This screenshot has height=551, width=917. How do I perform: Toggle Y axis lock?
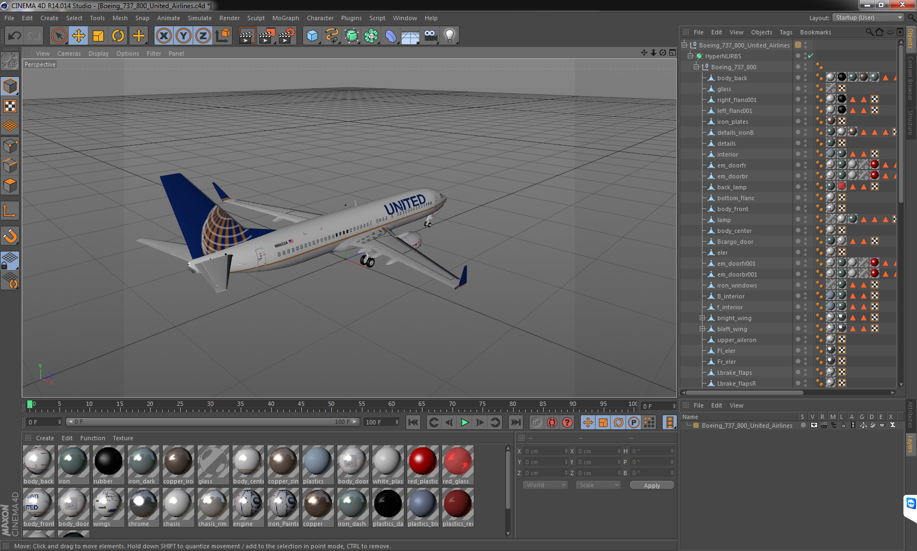click(x=183, y=36)
